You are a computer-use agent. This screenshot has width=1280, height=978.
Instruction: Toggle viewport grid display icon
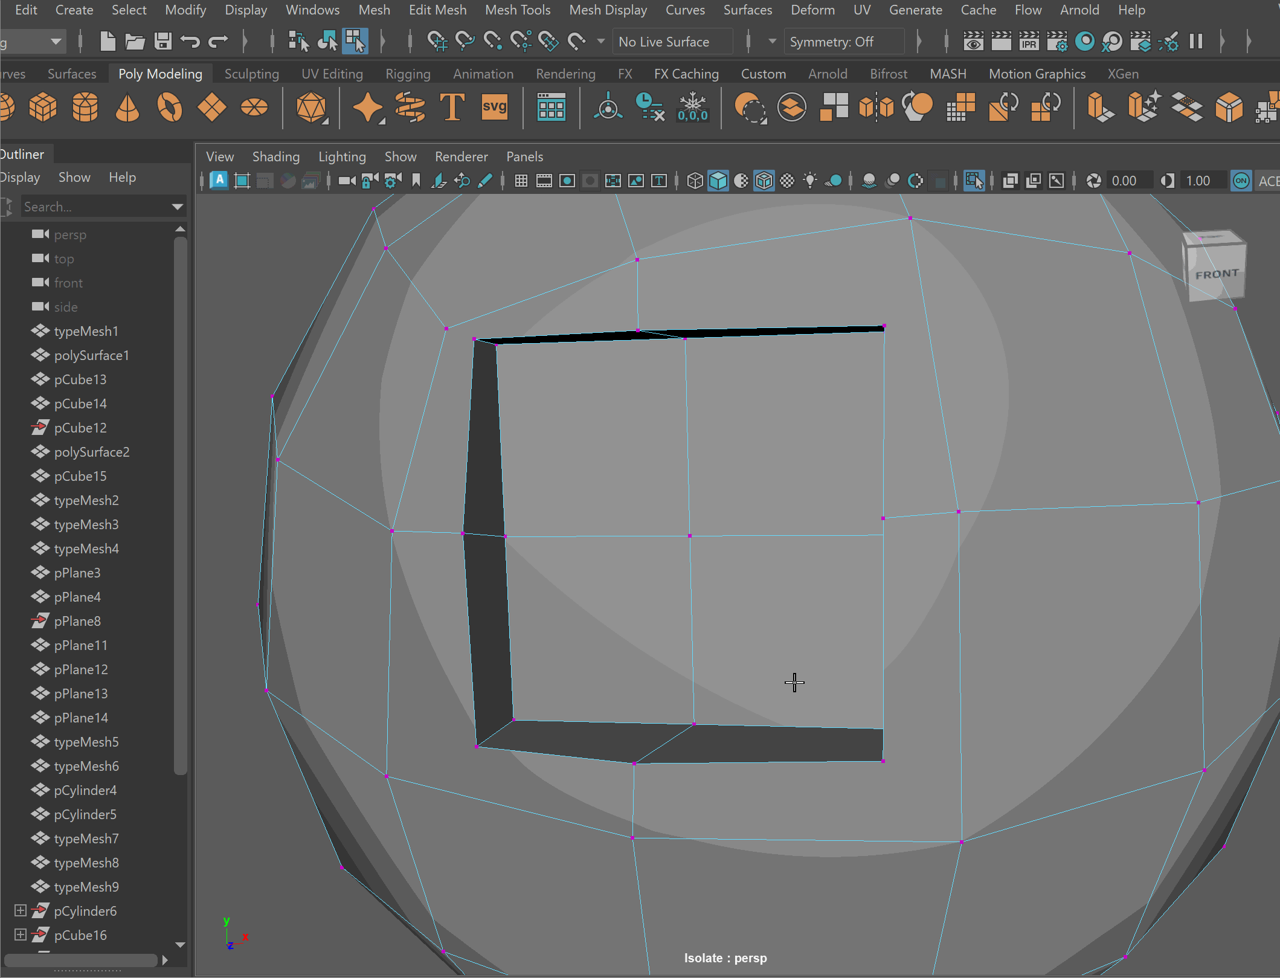pyautogui.click(x=521, y=181)
